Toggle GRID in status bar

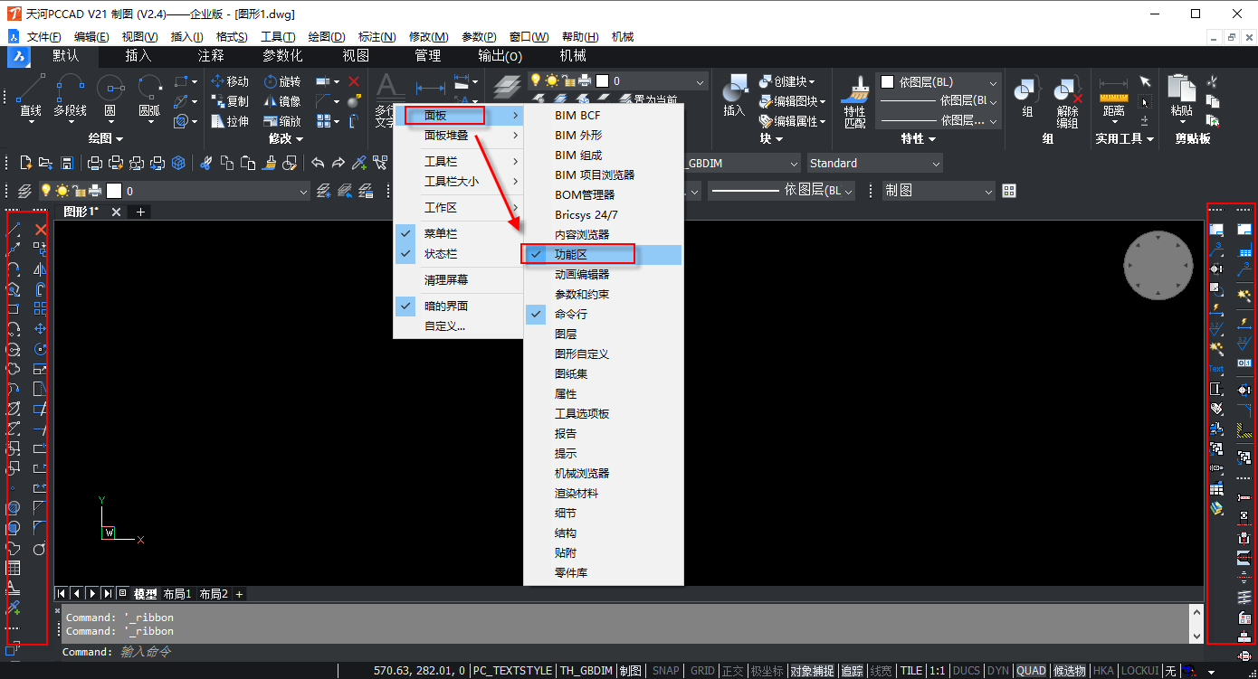(702, 671)
